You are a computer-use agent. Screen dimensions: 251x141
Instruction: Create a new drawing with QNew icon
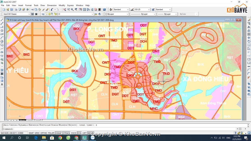(x=4, y=10)
